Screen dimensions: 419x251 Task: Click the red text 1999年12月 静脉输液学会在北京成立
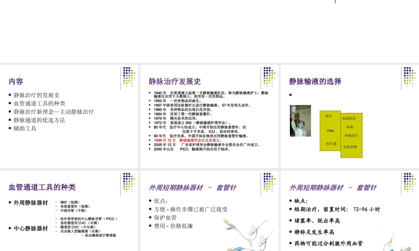click(189, 141)
